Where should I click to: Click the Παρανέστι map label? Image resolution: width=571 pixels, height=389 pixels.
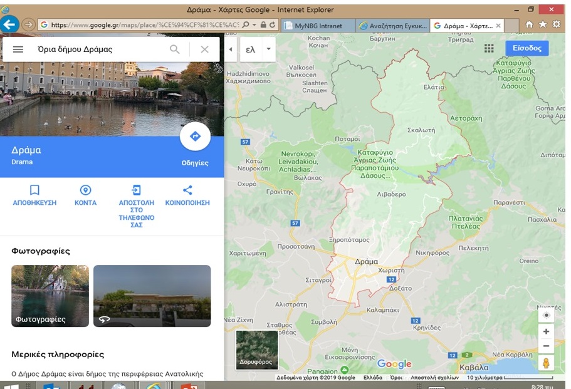click(x=509, y=202)
